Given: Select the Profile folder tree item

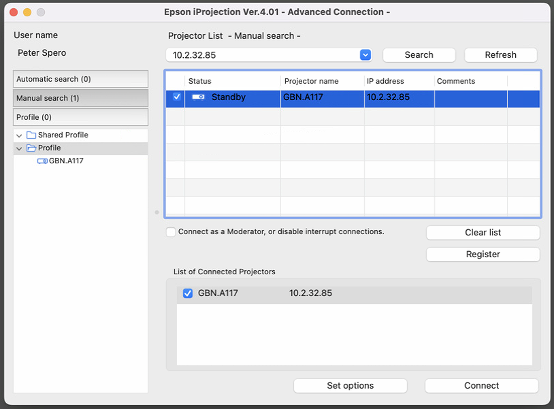Looking at the screenshot, I should (50, 148).
